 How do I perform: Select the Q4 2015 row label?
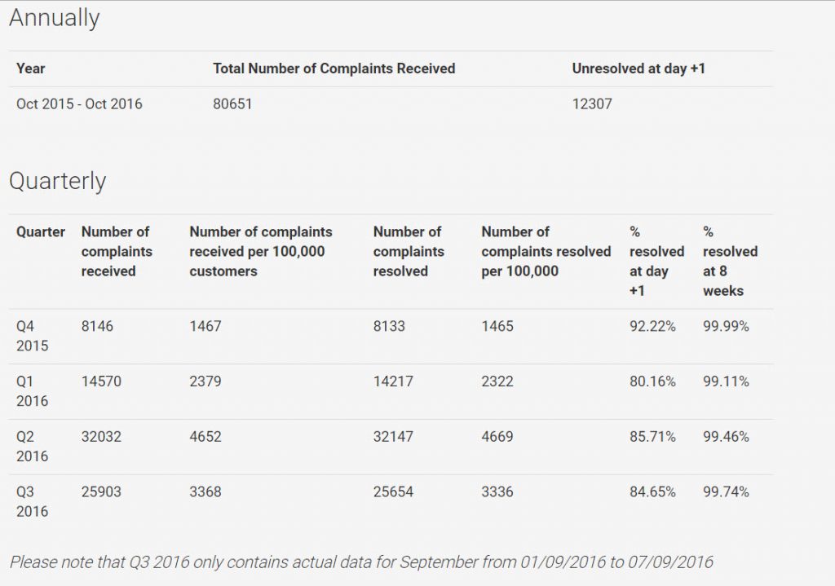[x=32, y=336]
